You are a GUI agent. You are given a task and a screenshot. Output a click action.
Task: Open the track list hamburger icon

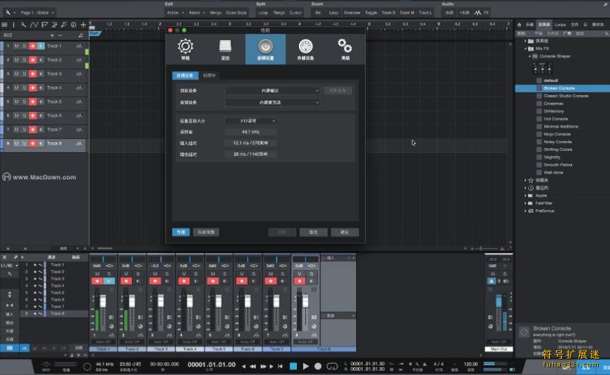(4, 25)
